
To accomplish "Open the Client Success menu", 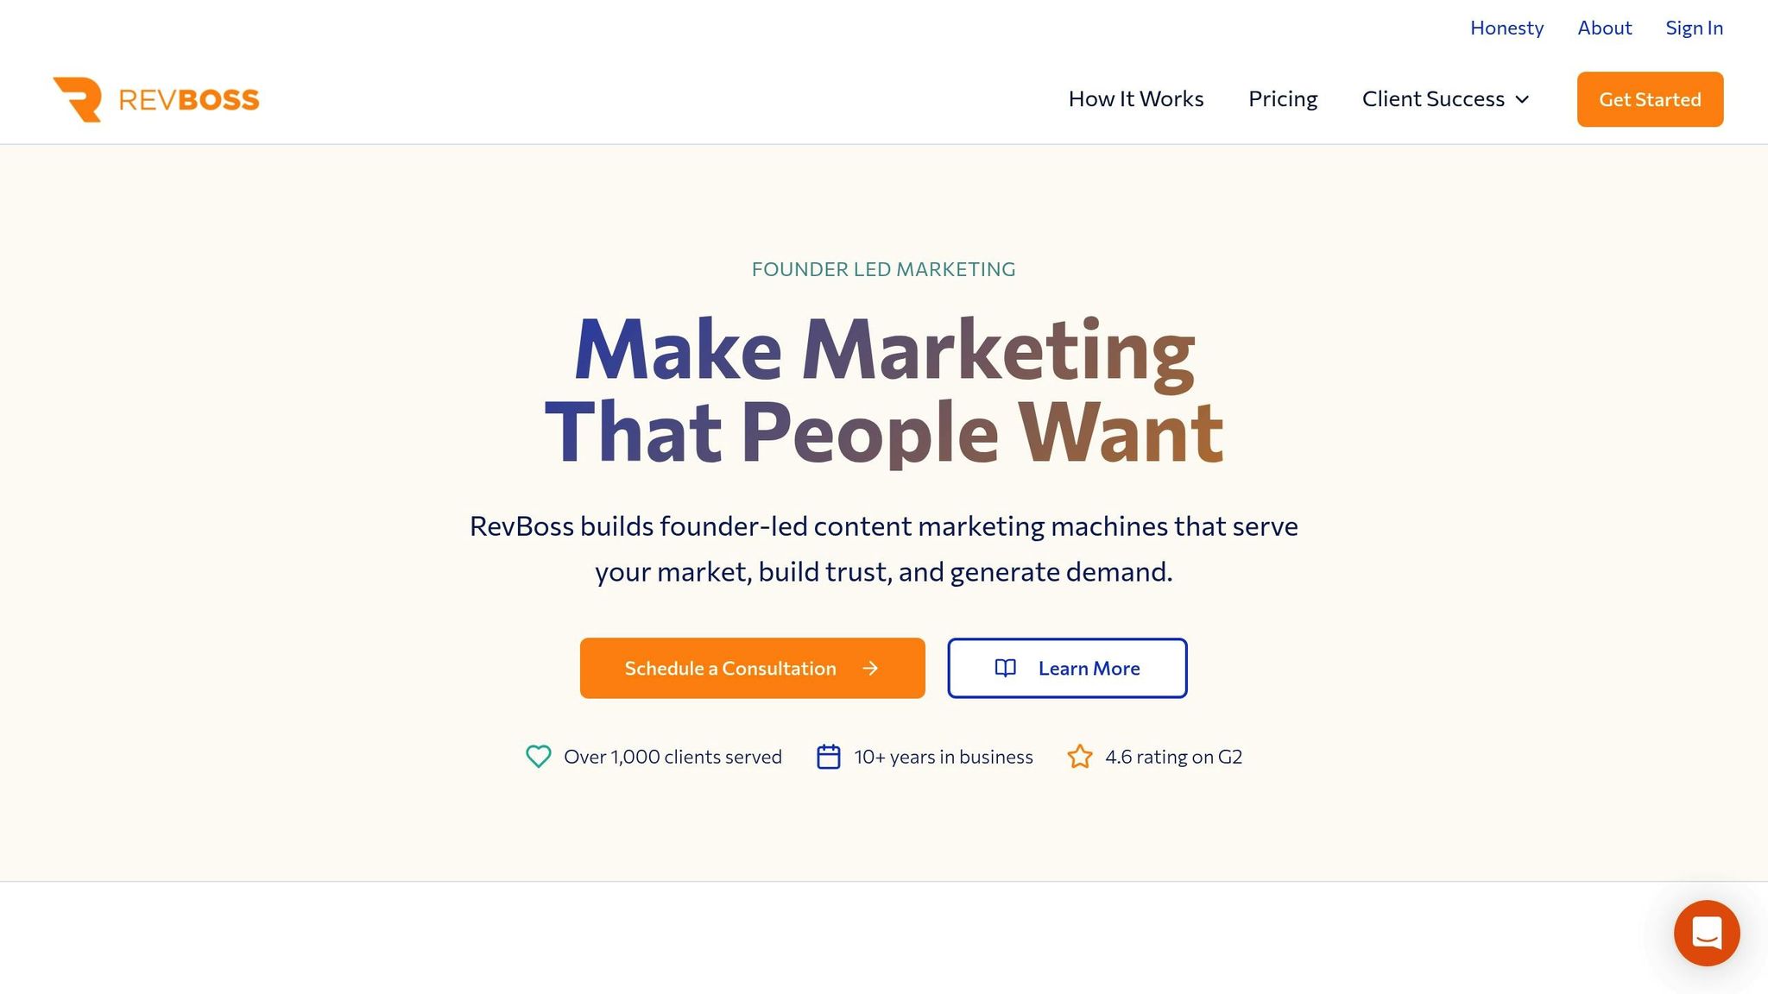I will 1433,99.
